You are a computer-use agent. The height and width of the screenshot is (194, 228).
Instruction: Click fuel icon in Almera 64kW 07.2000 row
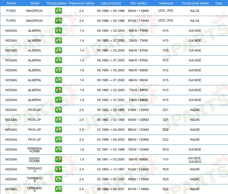58,60
